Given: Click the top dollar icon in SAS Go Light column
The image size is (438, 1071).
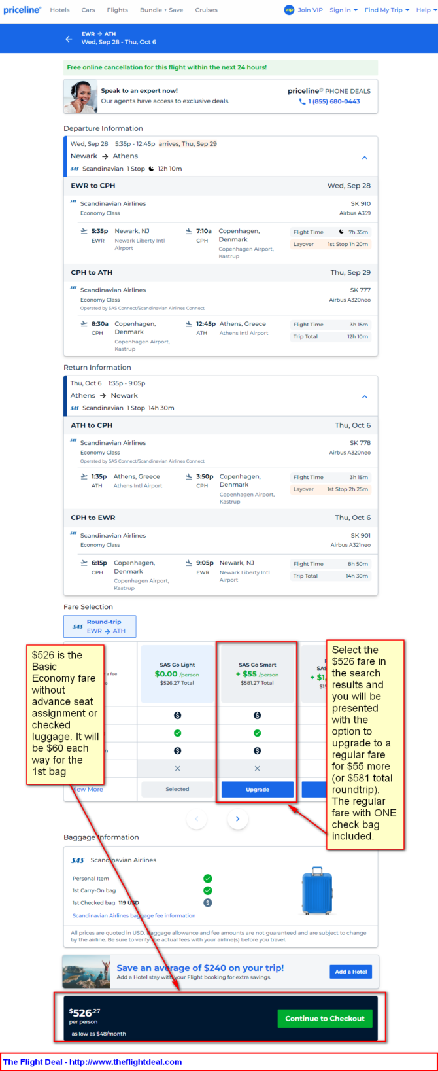Looking at the screenshot, I should 177,715.
